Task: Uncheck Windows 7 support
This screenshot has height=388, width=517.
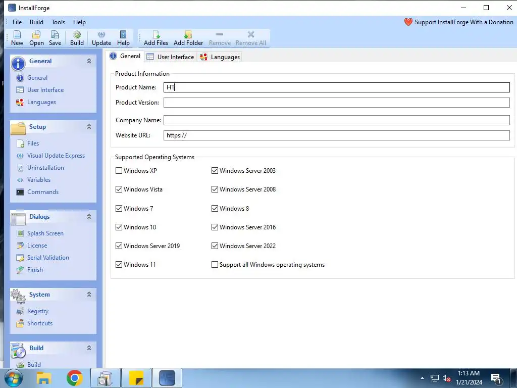Action: [119, 209]
